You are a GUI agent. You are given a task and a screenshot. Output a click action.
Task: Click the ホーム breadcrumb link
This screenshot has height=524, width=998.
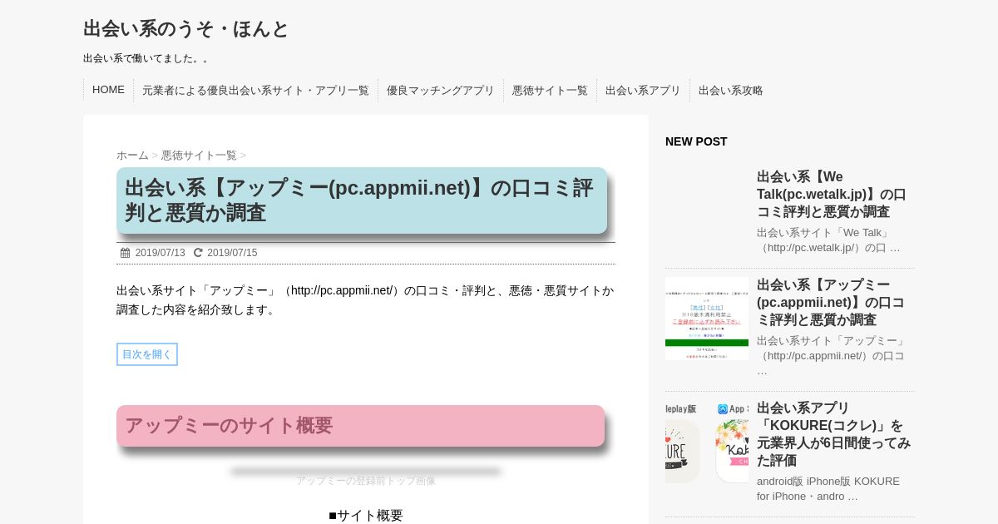click(x=132, y=155)
